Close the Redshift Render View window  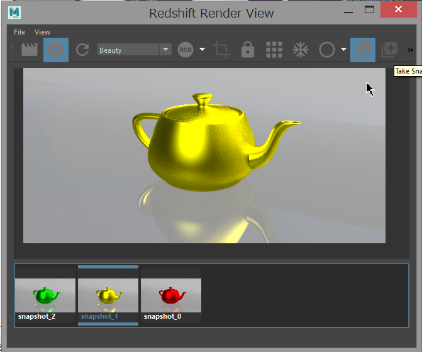[x=398, y=9]
